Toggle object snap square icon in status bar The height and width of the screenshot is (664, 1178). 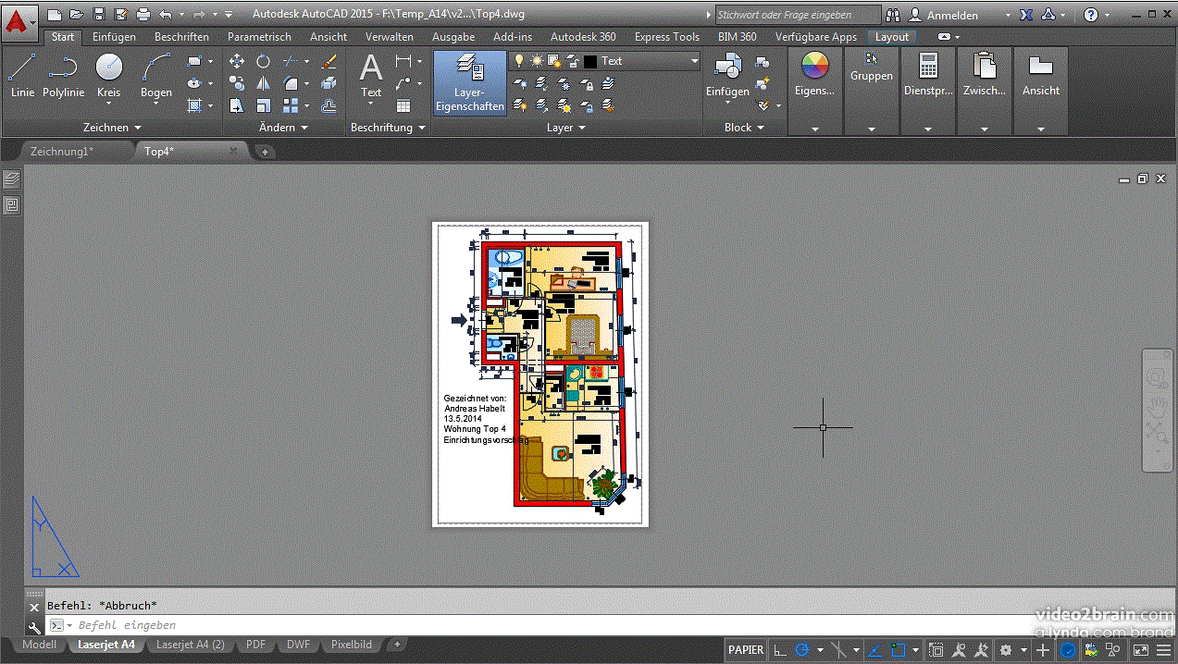[899, 650]
